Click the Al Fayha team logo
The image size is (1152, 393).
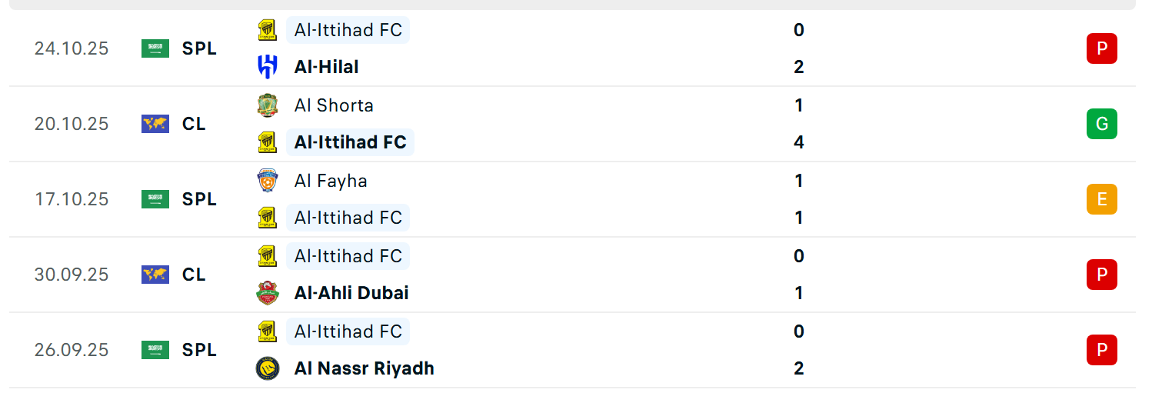coord(267,181)
